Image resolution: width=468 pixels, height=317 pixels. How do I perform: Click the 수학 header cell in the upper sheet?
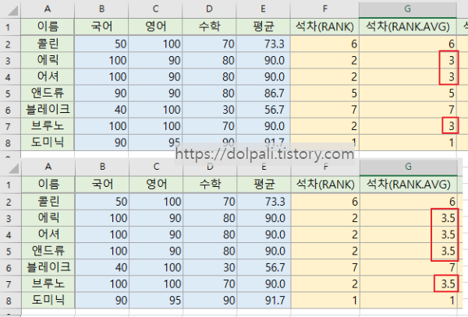pyautogui.click(x=209, y=26)
